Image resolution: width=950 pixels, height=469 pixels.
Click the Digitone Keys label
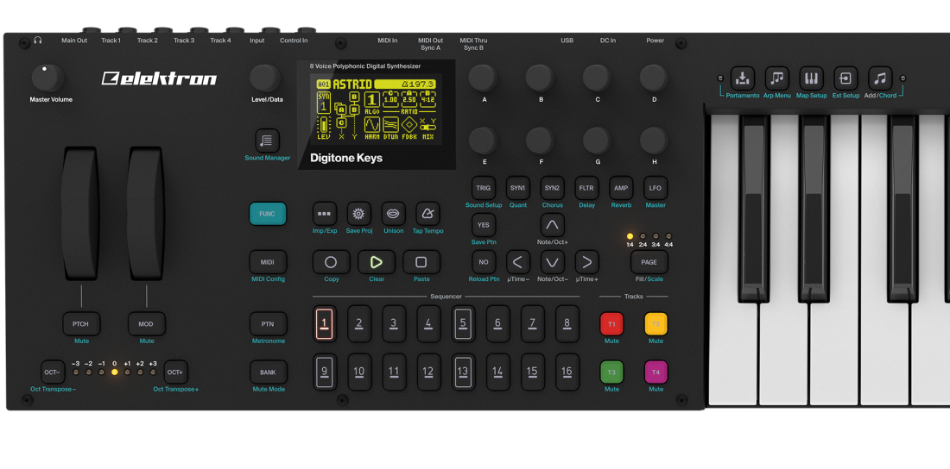coord(346,158)
